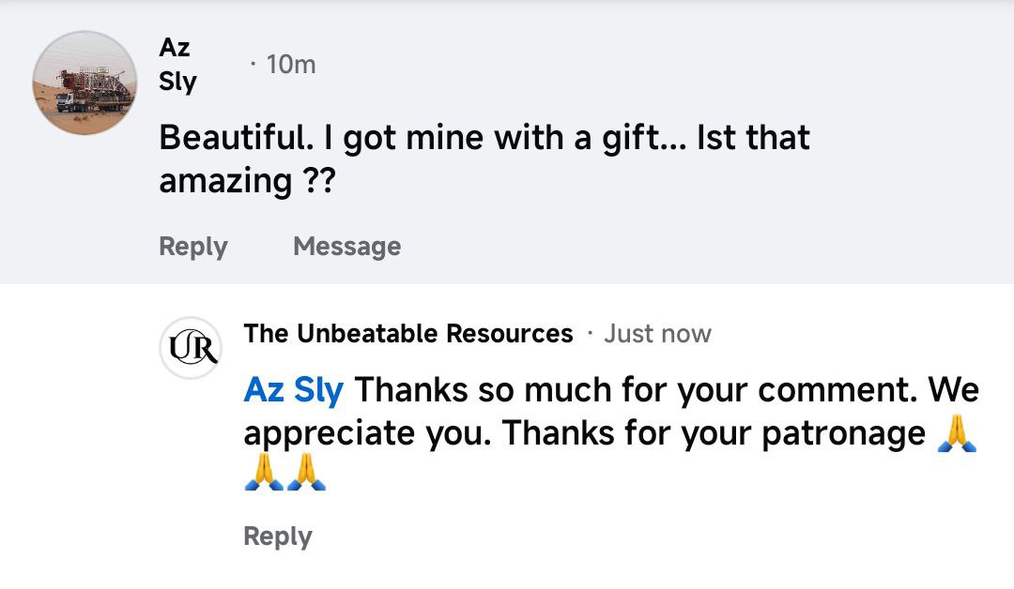Click the second praying hands emoji on the last line

[x=306, y=473]
